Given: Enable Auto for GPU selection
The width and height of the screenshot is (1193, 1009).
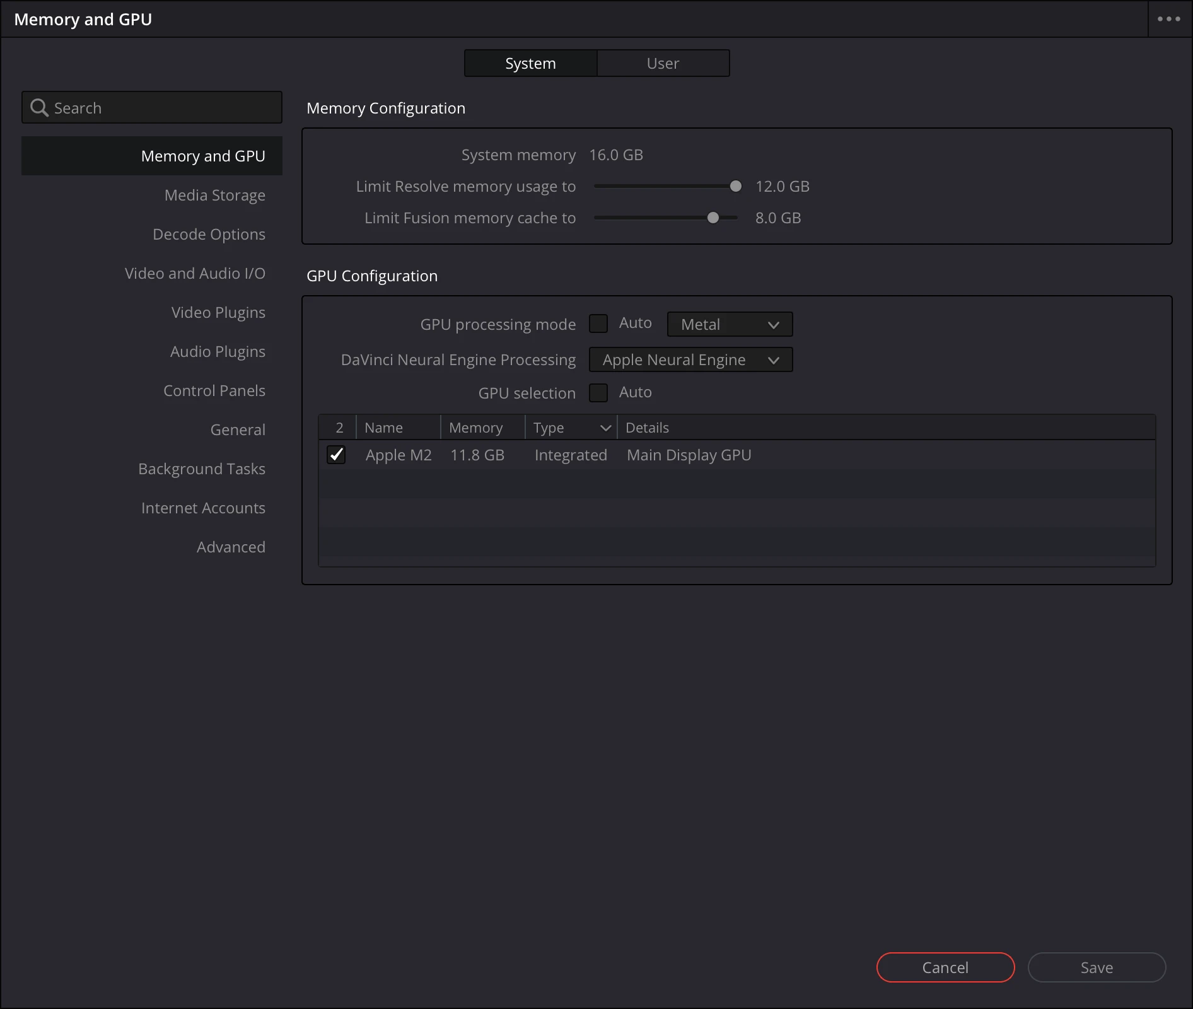Looking at the screenshot, I should 598,393.
